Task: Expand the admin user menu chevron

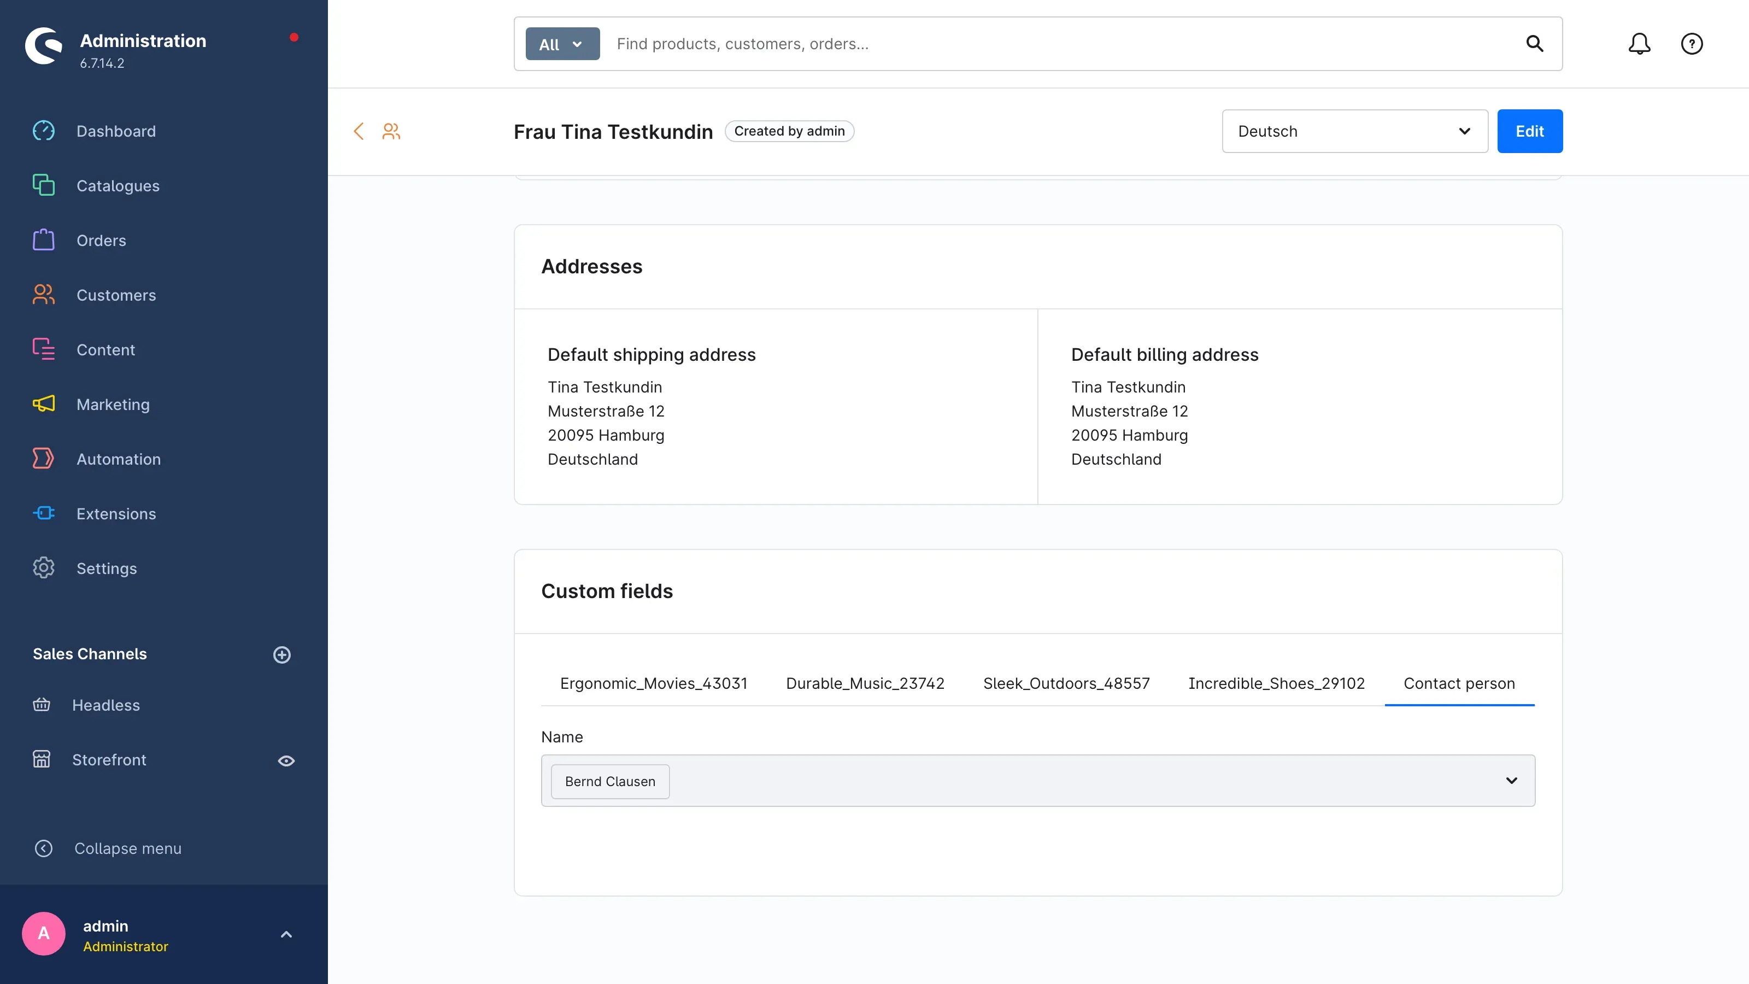Action: (x=286, y=934)
